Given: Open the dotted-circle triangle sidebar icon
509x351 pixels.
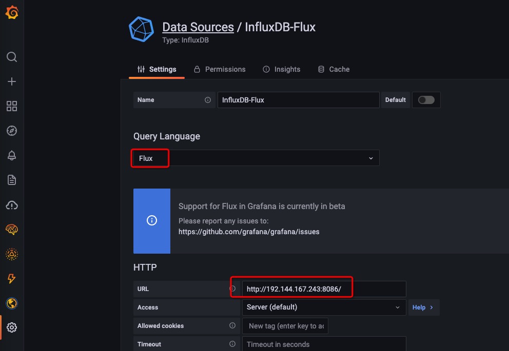Looking at the screenshot, I should coord(12,254).
